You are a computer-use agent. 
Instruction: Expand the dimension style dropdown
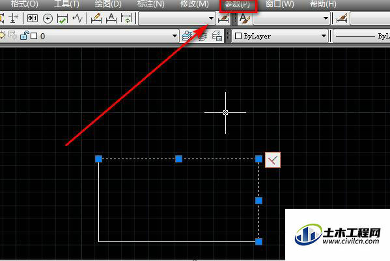click(x=211, y=18)
